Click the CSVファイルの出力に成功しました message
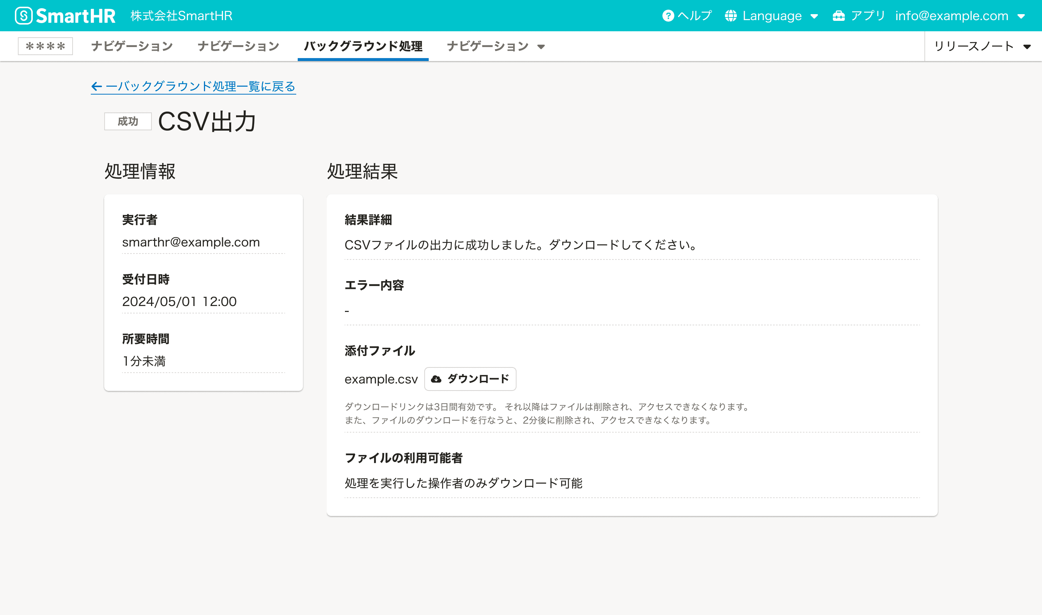 521,245
